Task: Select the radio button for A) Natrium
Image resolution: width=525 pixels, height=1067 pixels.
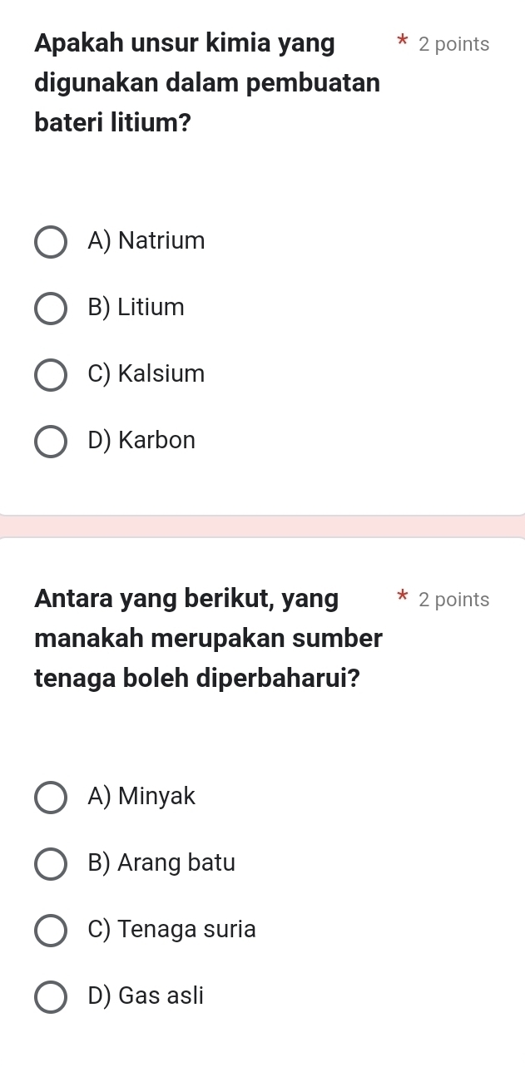Action: point(51,241)
